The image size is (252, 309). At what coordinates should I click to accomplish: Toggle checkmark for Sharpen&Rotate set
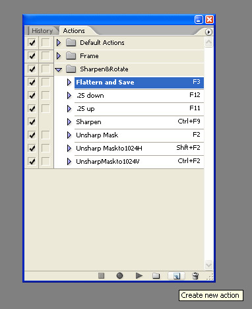click(32, 69)
